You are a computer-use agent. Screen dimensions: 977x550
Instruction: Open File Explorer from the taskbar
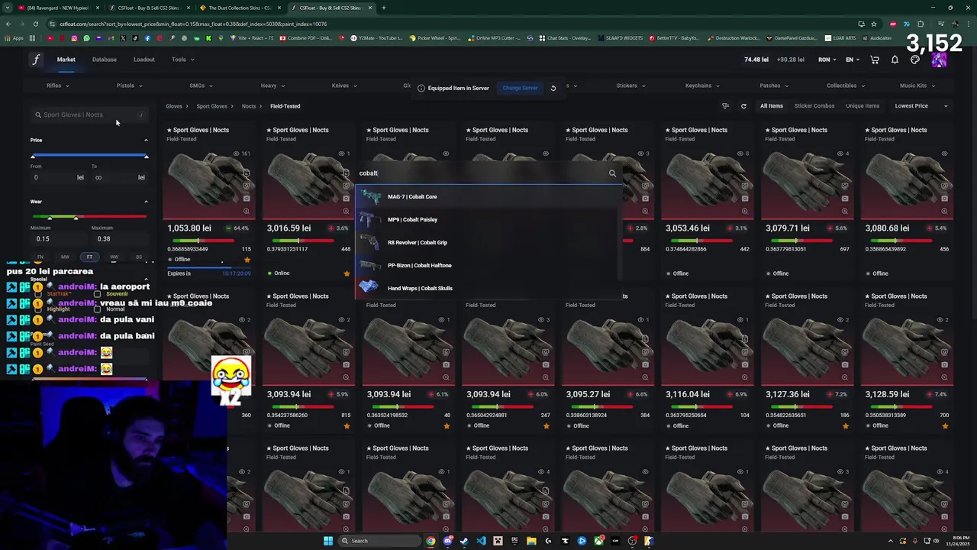531,541
